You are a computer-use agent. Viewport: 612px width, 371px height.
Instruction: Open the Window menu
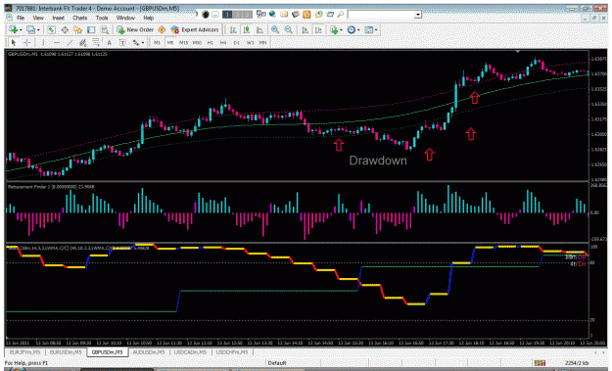pos(125,18)
